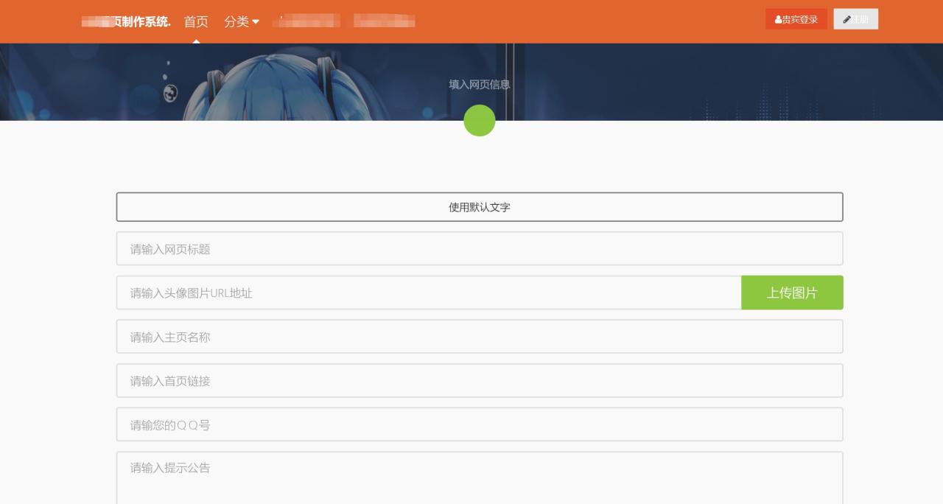The height and width of the screenshot is (504, 943).
Task: Focus the 头像图片URL地址 input field
Action: pyautogui.click(x=427, y=293)
